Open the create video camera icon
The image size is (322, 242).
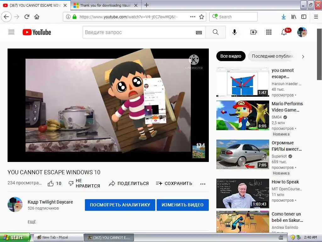click(x=254, y=32)
